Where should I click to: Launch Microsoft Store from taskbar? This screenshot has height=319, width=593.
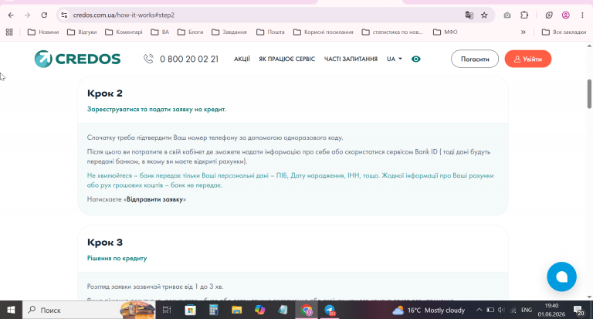[190, 311]
